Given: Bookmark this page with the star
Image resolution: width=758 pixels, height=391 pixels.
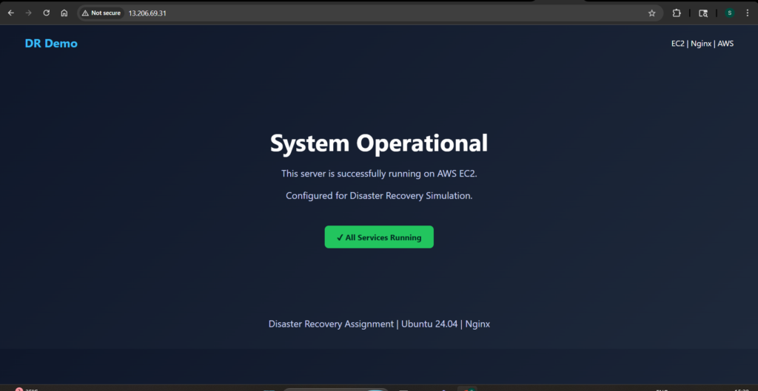Looking at the screenshot, I should pos(651,13).
